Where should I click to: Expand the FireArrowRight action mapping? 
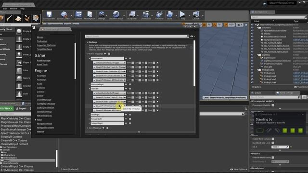click(89, 85)
